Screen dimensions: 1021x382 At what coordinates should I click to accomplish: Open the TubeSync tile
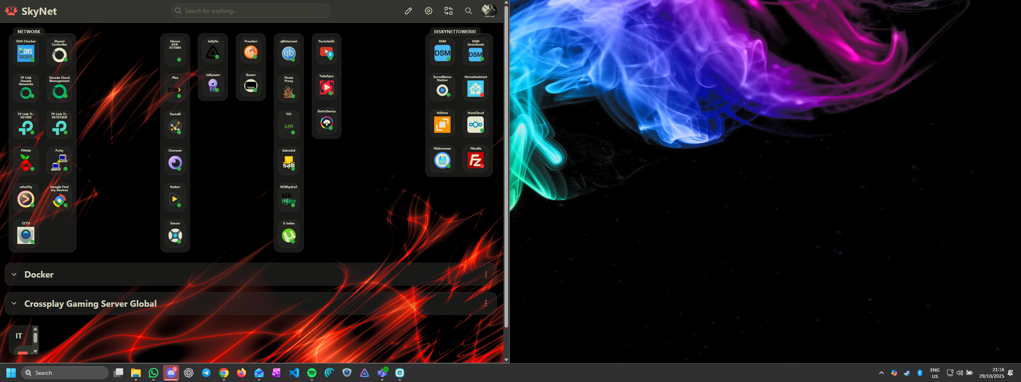[327, 86]
